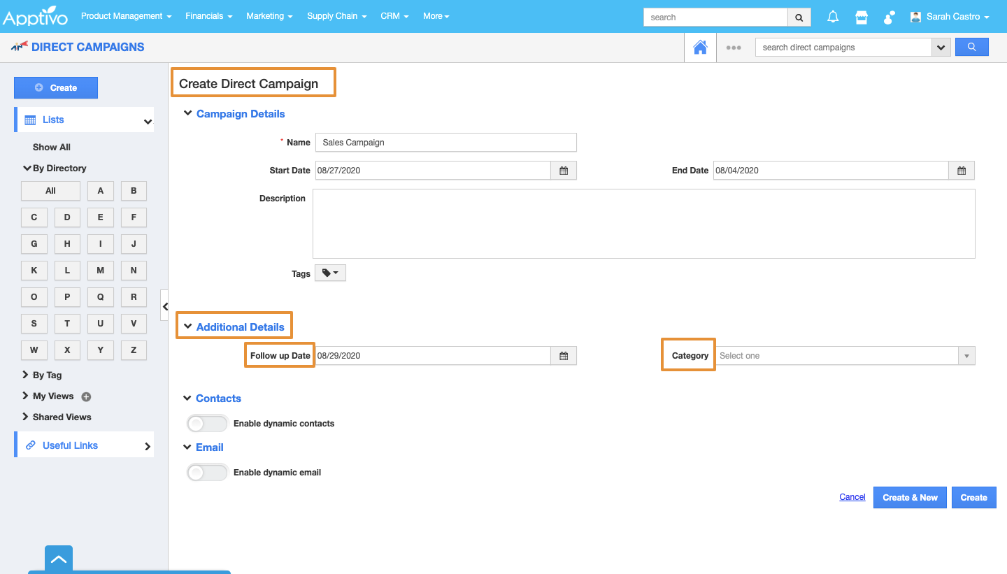
Task: Click the campaign Name input field
Action: (x=445, y=143)
